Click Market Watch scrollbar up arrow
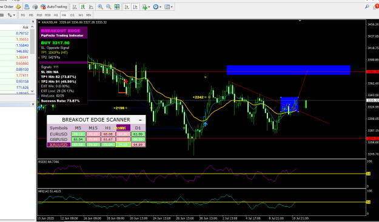The width and height of the screenshot is (379, 222). click(32, 27)
